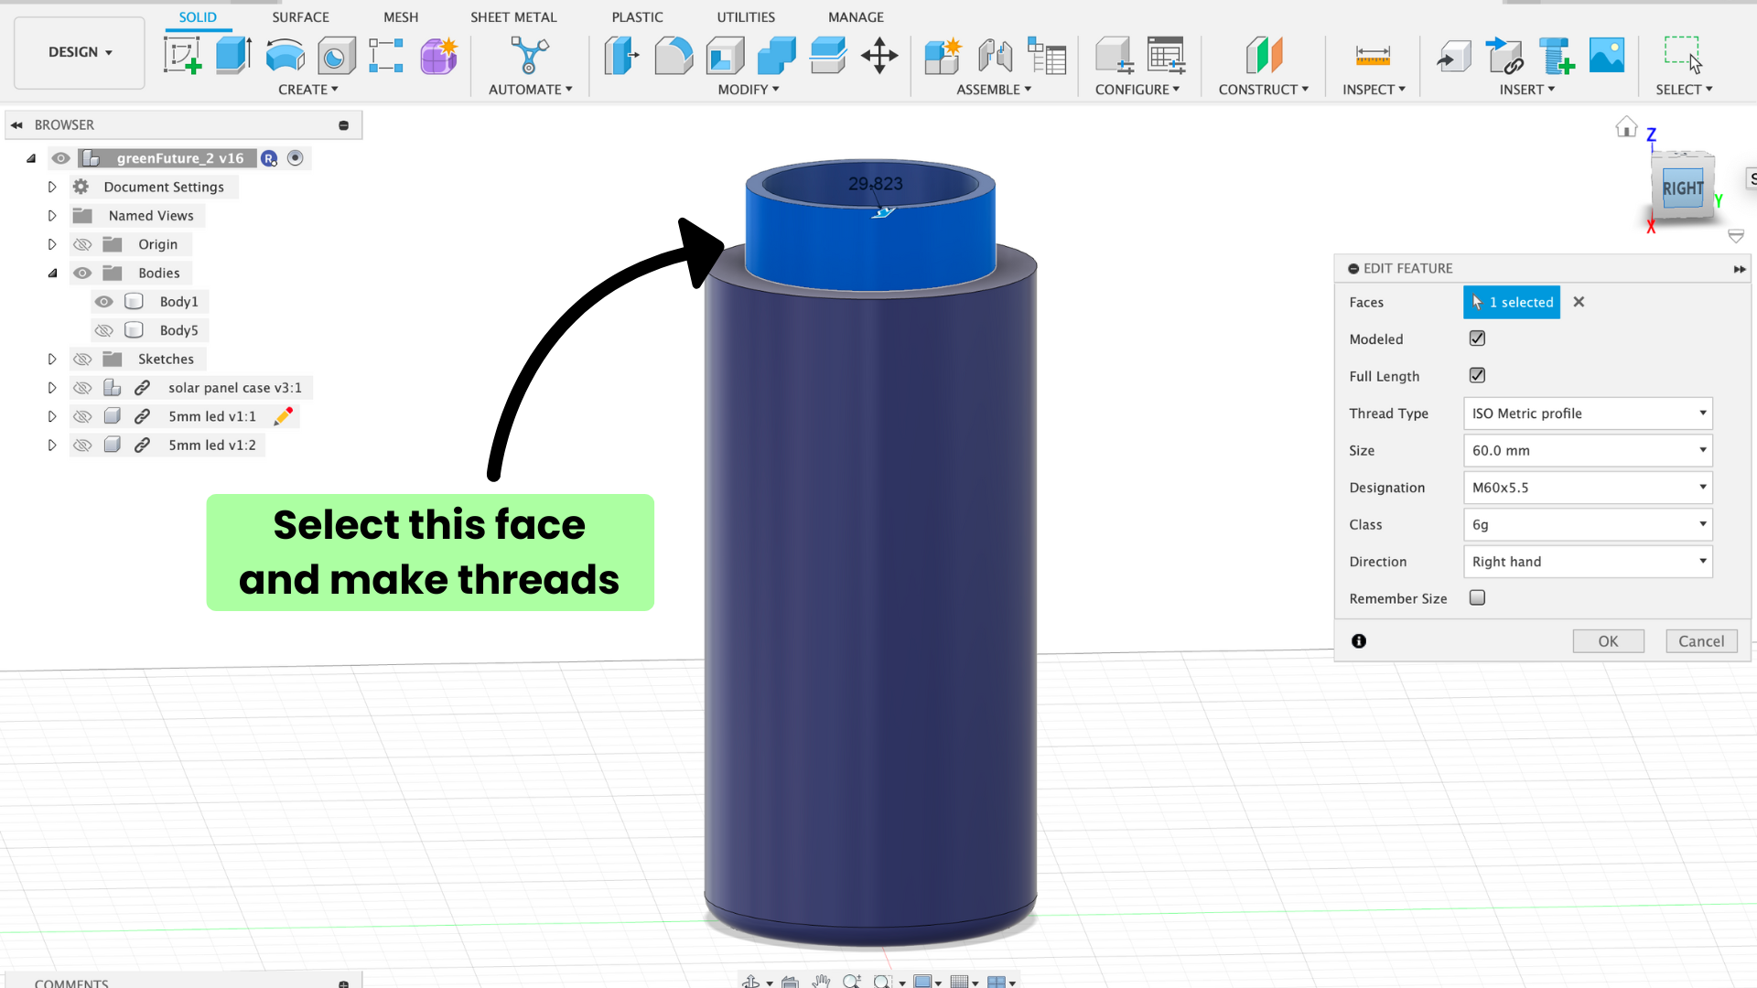Collapse the Edit Feature panel arrows

click(1739, 269)
